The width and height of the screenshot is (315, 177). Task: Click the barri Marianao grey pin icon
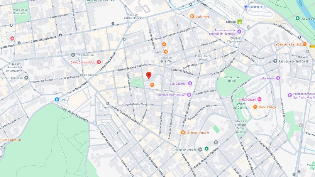tap(26, 78)
